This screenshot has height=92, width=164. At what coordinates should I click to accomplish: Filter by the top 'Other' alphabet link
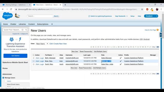pyautogui.click(x=153, y=47)
